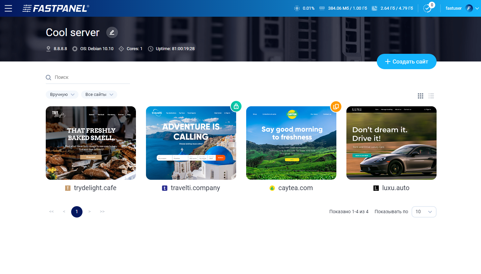
Task: Click the disk usage indicator icon
Action: [374, 8]
